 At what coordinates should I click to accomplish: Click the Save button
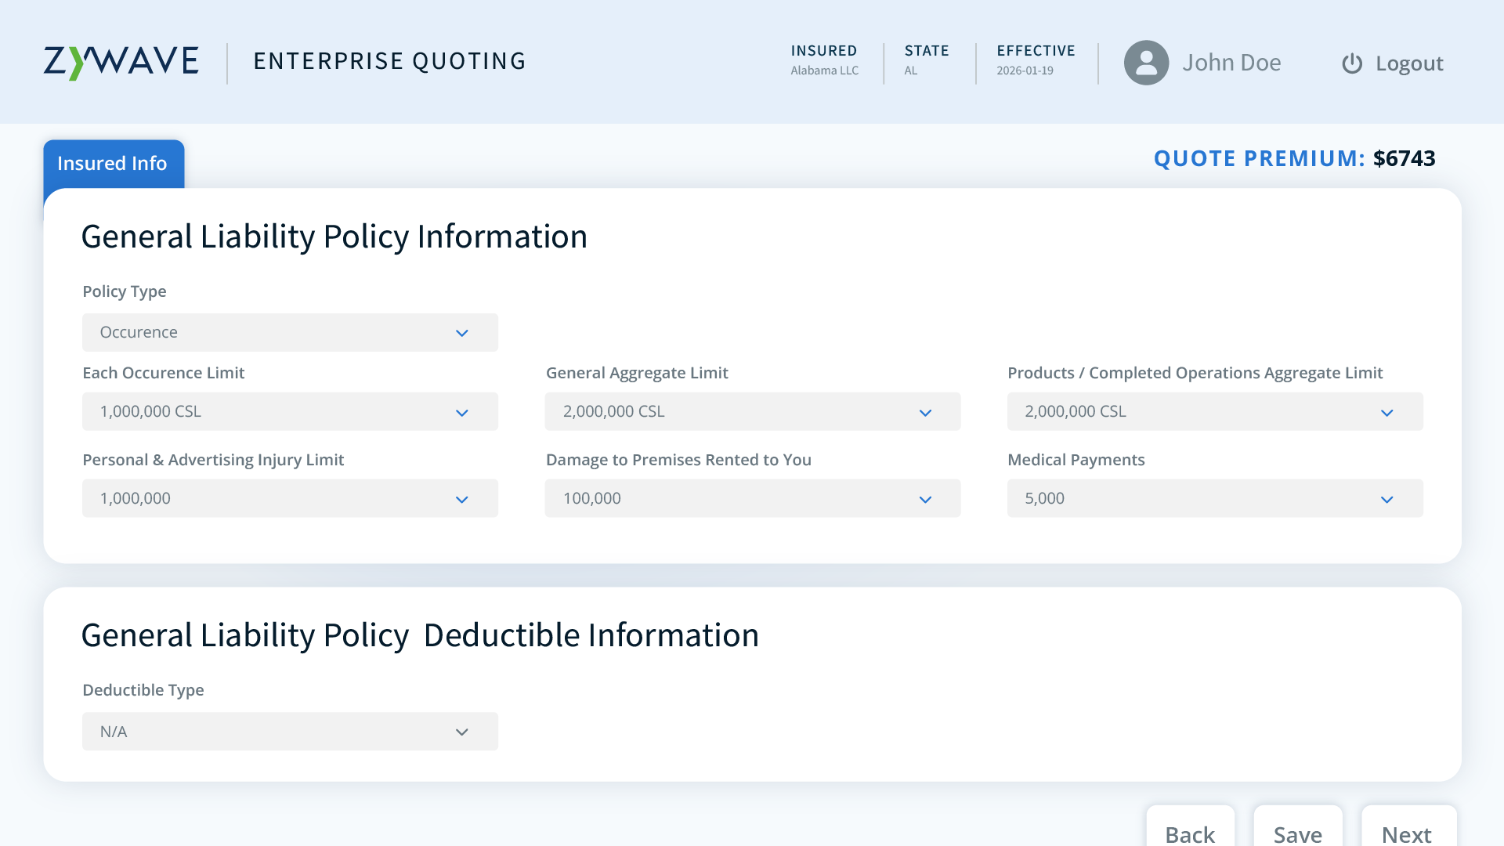(x=1297, y=835)
